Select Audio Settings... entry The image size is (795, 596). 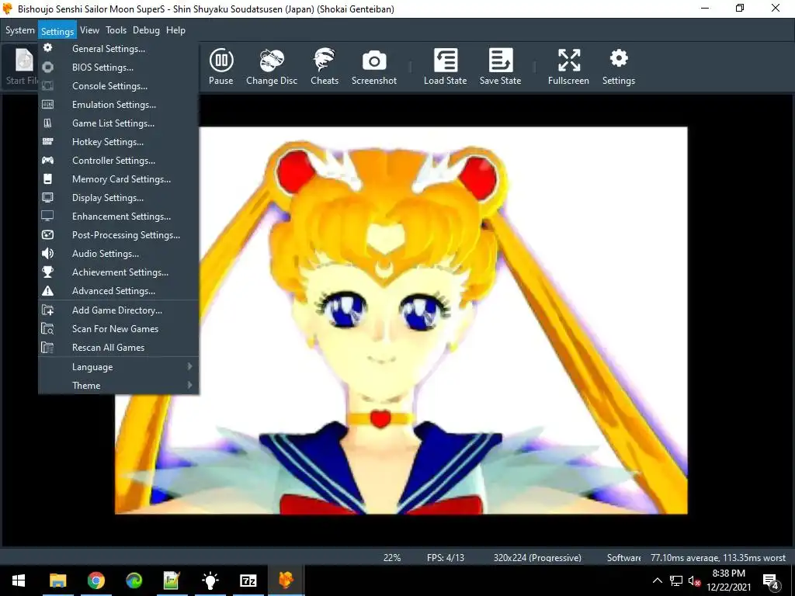coord(119,254)
